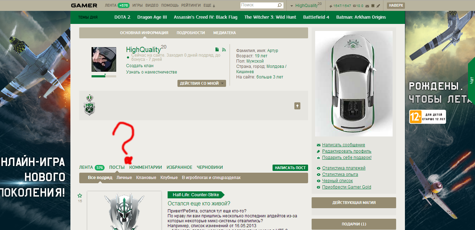Filter posts by Клубные
This screenshot has height=230, width=475.
coord(169,178)
